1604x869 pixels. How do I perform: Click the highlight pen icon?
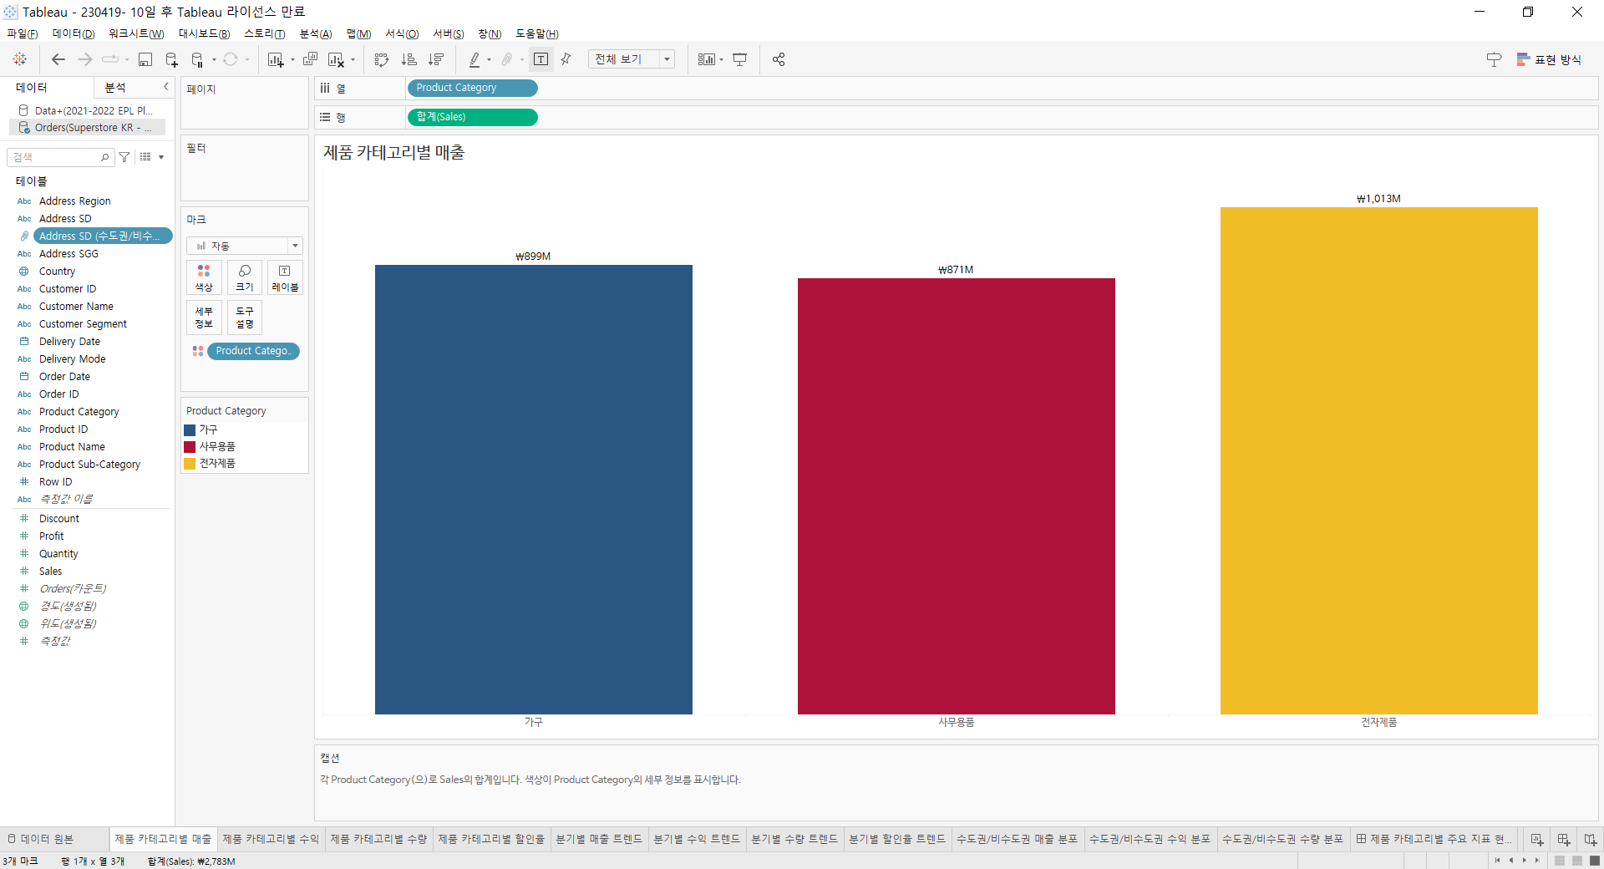[475, 59]
